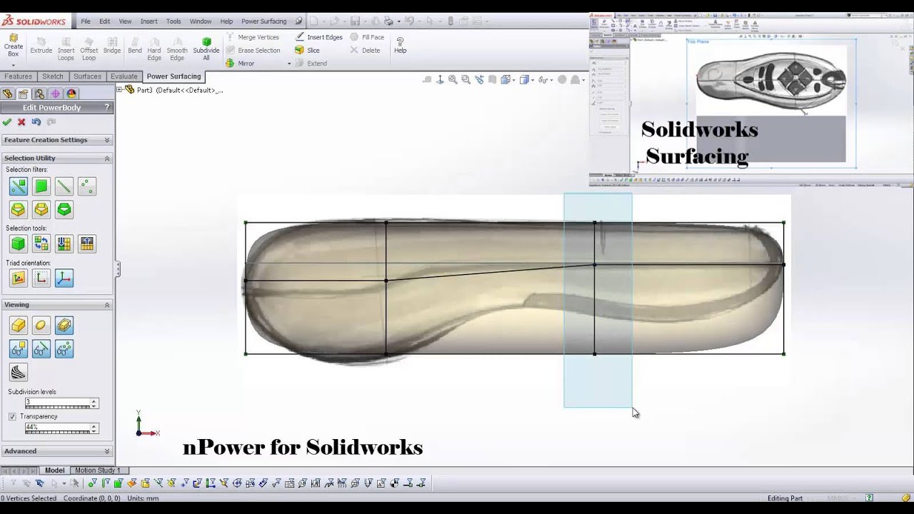Click the Slice tool

point(307,50)
